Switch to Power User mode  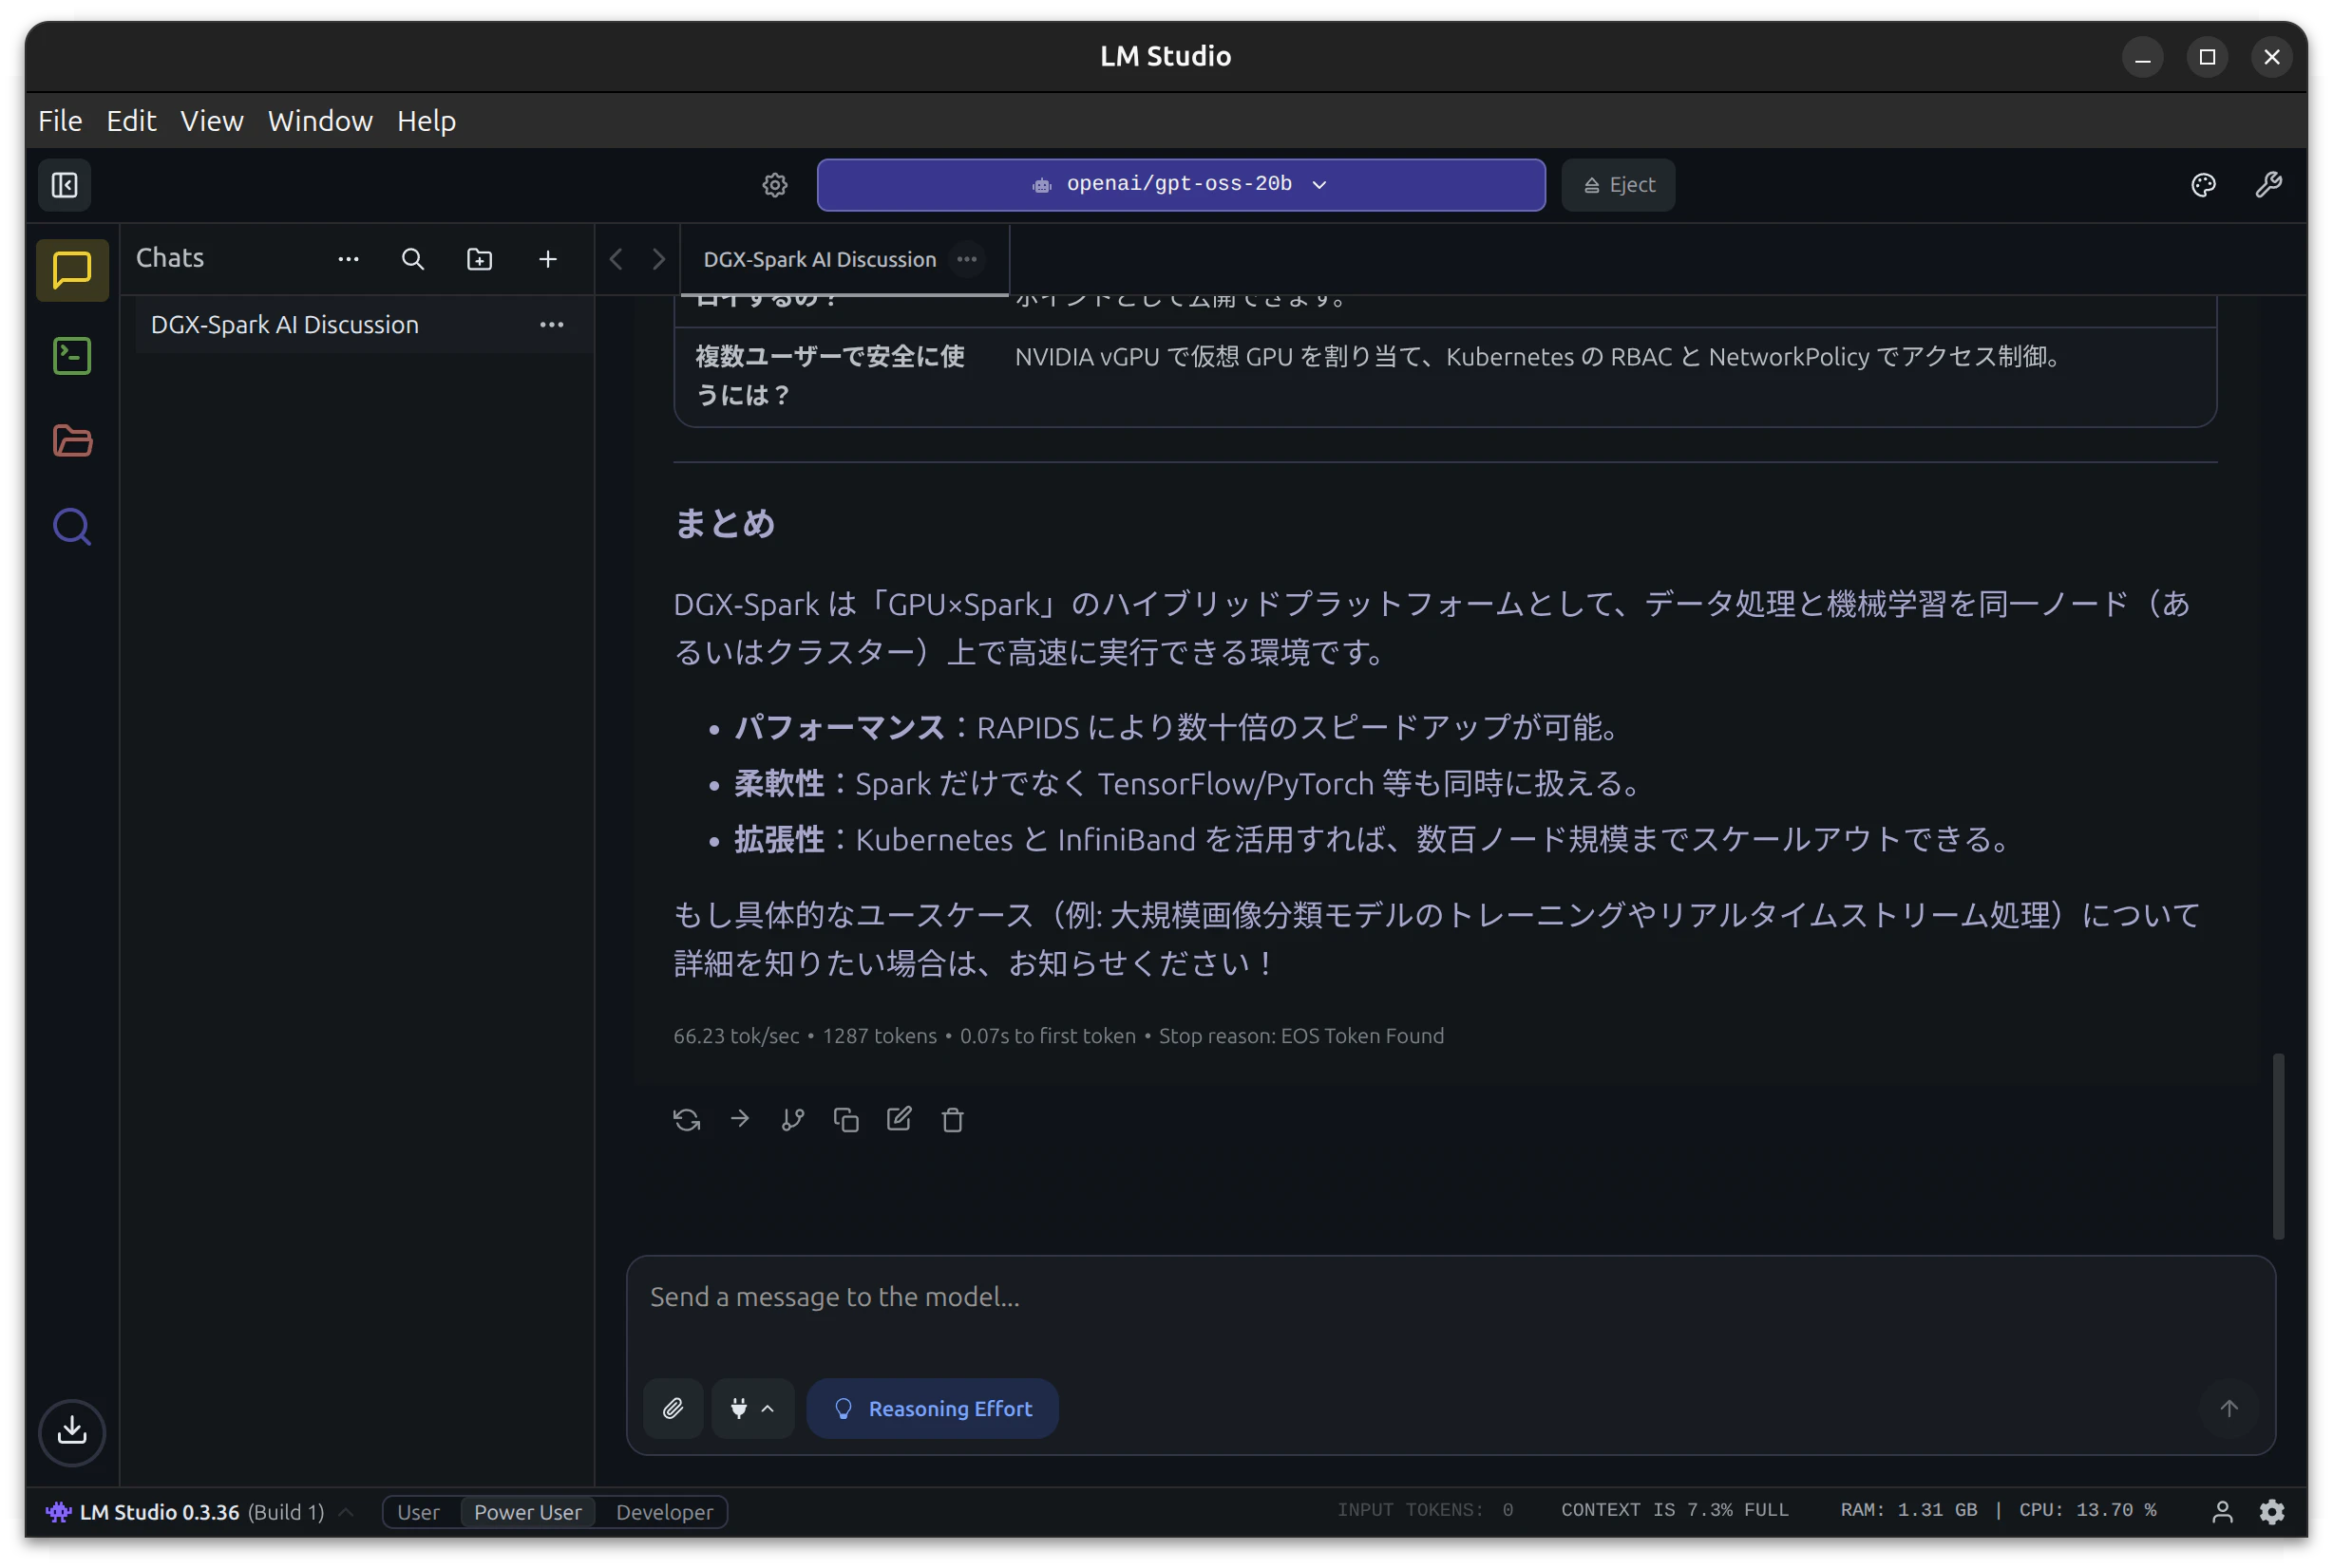pos(527,1511)
